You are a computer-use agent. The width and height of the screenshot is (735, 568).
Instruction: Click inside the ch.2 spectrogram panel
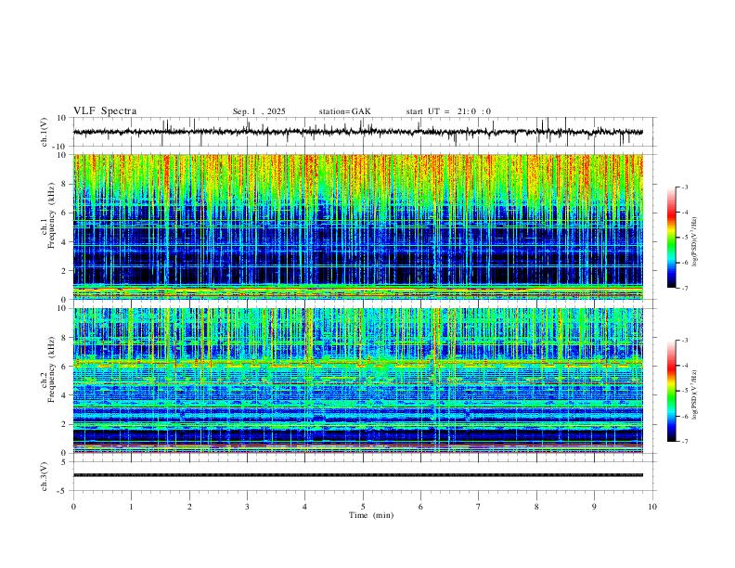358,381
